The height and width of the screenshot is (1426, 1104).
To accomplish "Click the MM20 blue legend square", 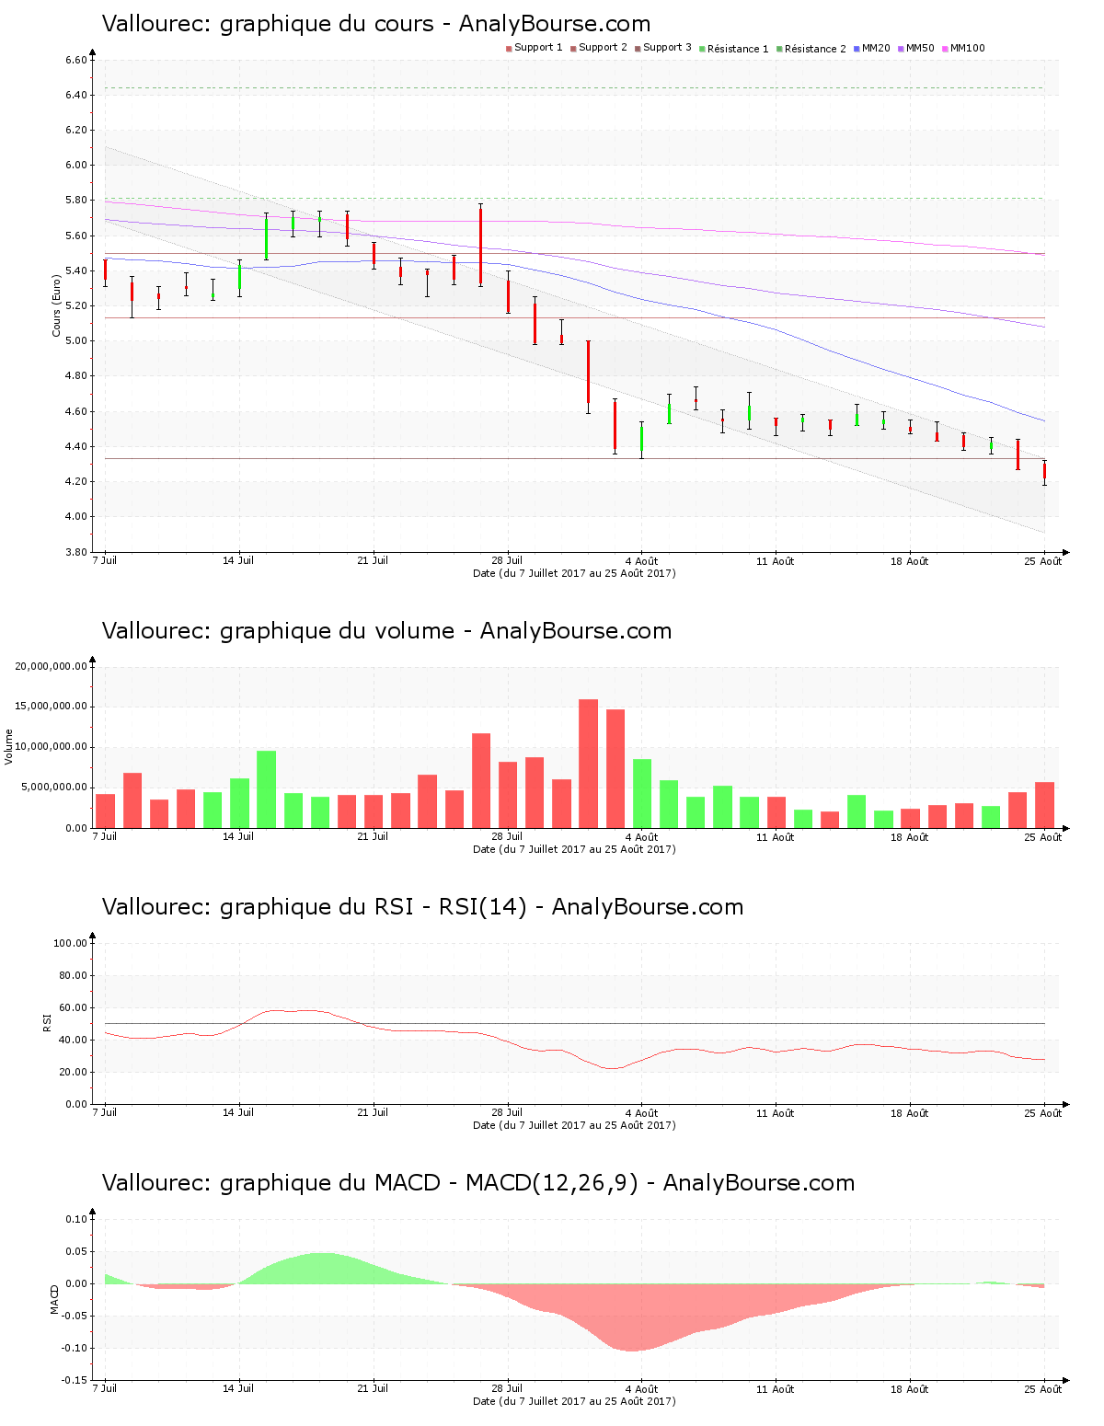I will pos(857,49).
